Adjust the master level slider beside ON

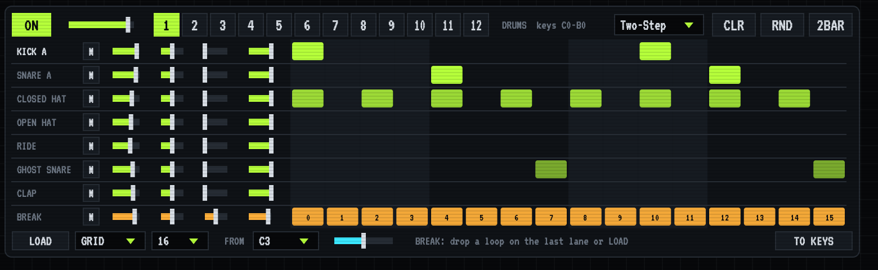tap(100, 25)
